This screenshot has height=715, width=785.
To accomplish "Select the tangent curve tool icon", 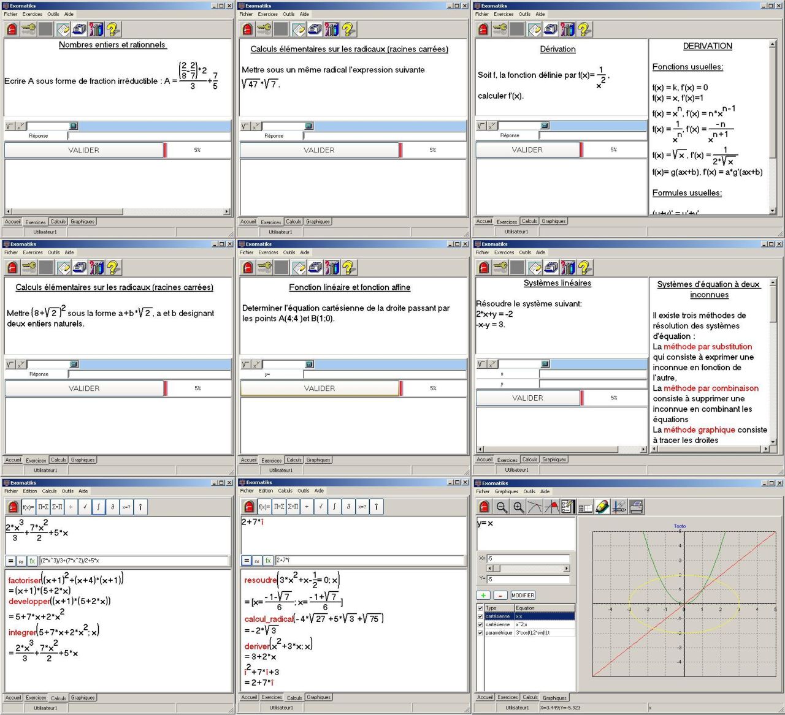I will pos(535,507).
